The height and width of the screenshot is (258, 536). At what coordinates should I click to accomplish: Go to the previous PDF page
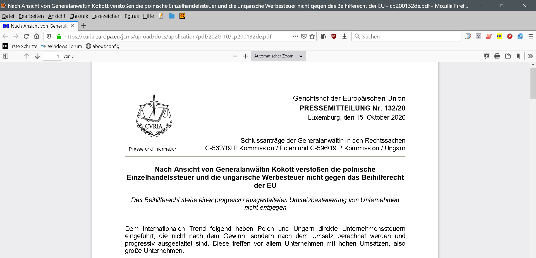(27, 56)
